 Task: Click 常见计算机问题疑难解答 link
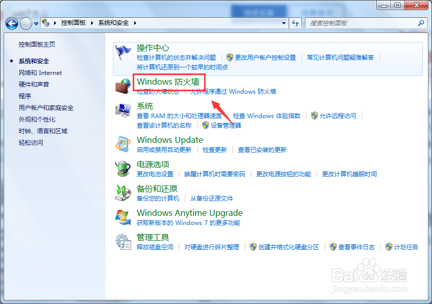[340, 57]
